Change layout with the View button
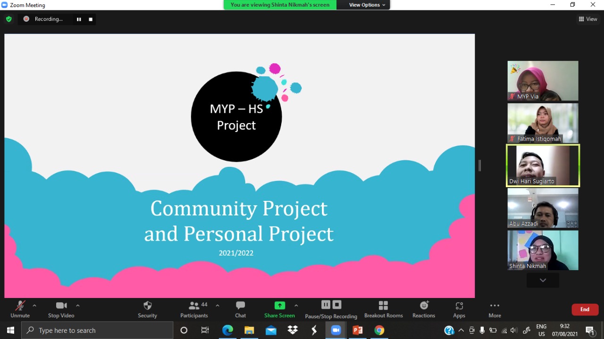The height and width of the screenshot is (339, 604). click(x=588, y=19)
